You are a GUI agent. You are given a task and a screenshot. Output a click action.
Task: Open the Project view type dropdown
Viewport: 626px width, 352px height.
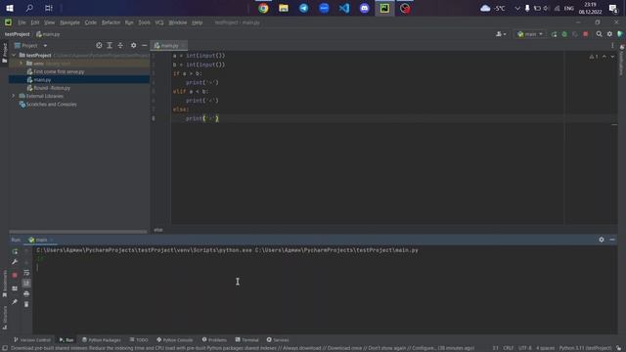click(45, 46)
